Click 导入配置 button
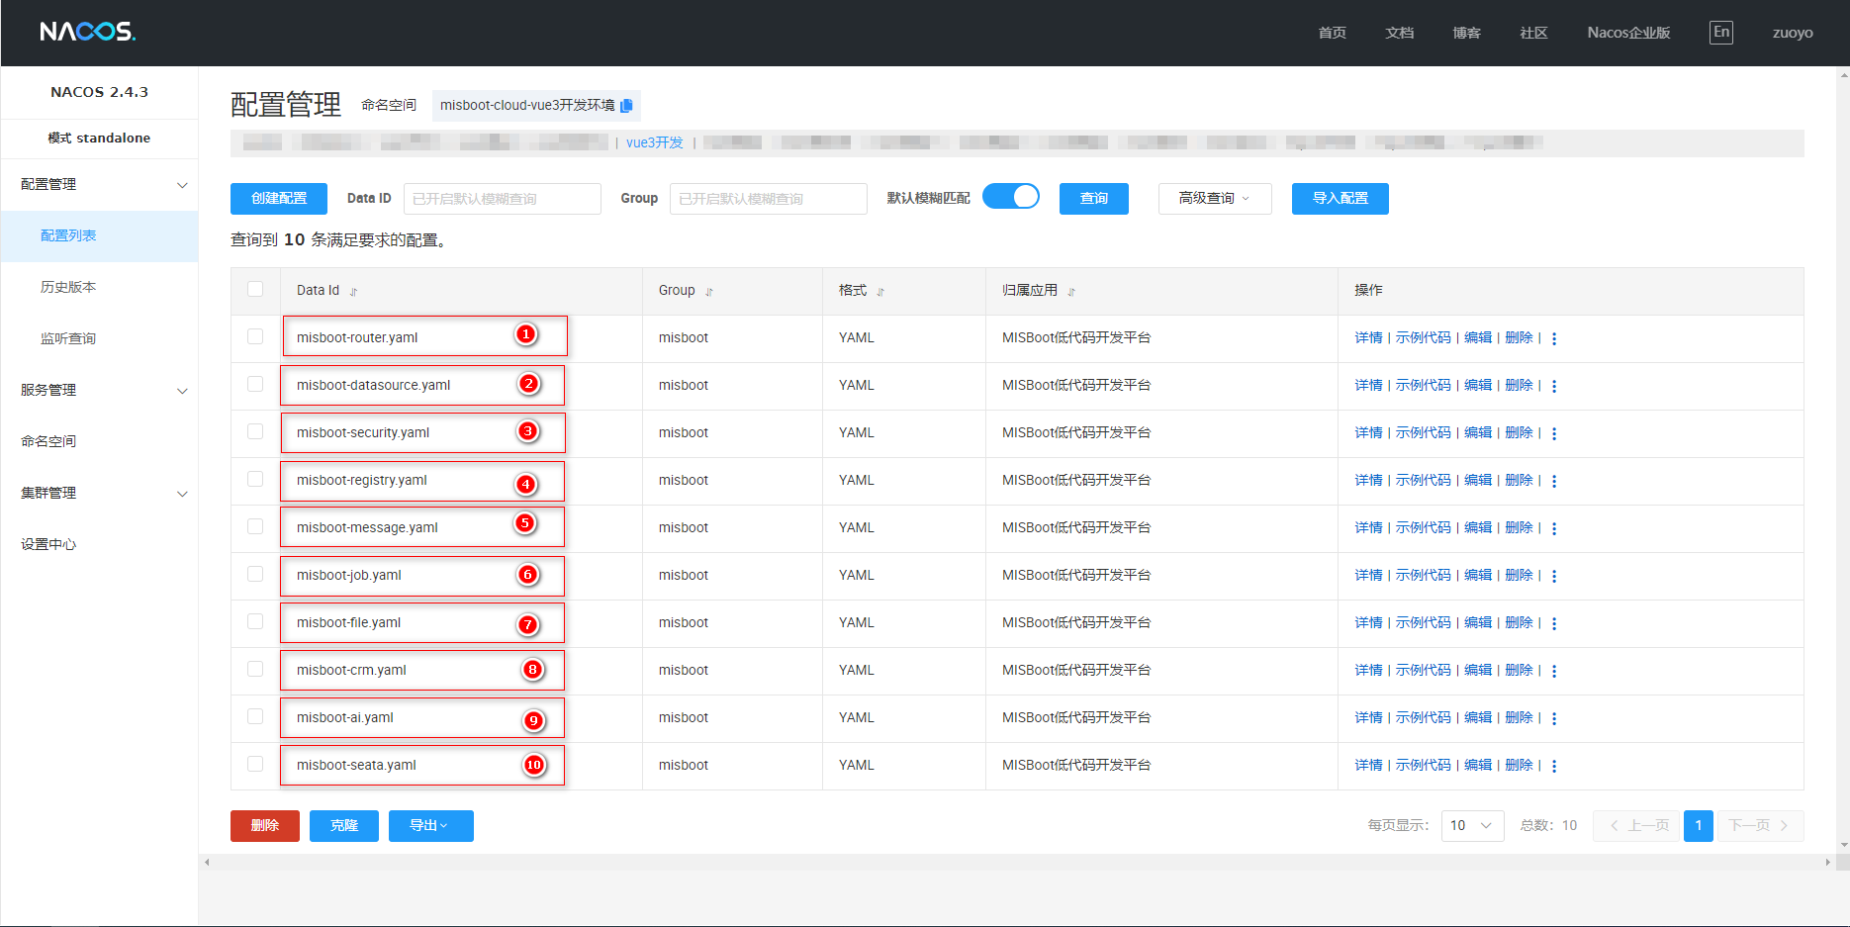This screenshot has width=1850, height=927. [1341, 199]
